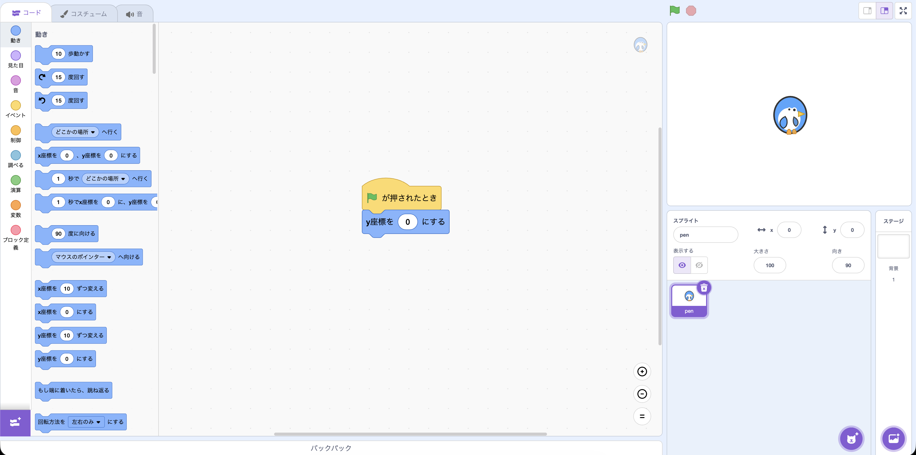916x455 pixels.
Task: Select the 変数 (Variables) block category
Action: [x=16, y=209]
